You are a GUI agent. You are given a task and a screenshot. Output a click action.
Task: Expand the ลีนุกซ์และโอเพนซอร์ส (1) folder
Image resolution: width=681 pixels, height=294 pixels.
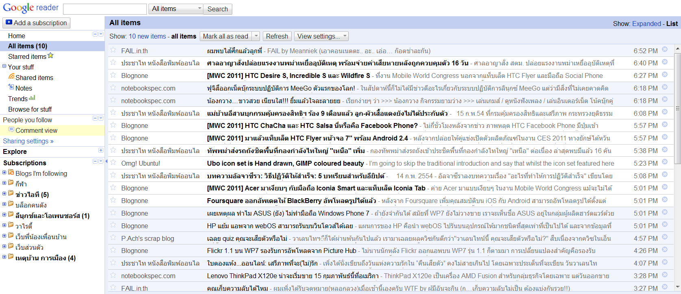4,215
